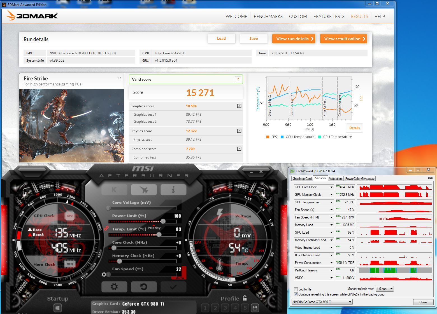The height and width of the screenshot is (314, 437).
Task: Launch Kombustor with the K button in Afterburner
Action: [114, 190]
